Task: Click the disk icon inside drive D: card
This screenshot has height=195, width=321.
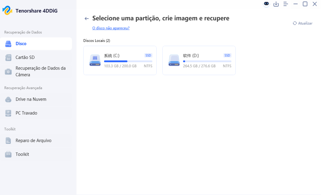Action: pyautogui.click(x=174, y=60)
